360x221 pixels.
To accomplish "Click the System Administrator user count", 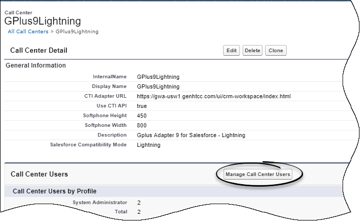I will coord(139,203).
